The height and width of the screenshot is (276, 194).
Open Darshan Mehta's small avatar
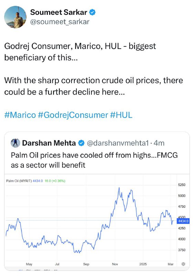(15, 143)
